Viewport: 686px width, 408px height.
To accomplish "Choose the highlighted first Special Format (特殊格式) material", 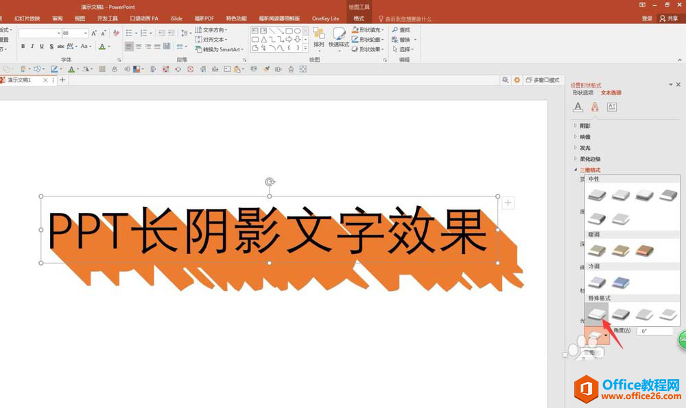I will click(x=598, y=314).
